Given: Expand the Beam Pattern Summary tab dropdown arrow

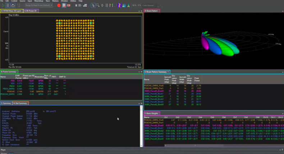Looking at the screenshot, I should [168, 72].
